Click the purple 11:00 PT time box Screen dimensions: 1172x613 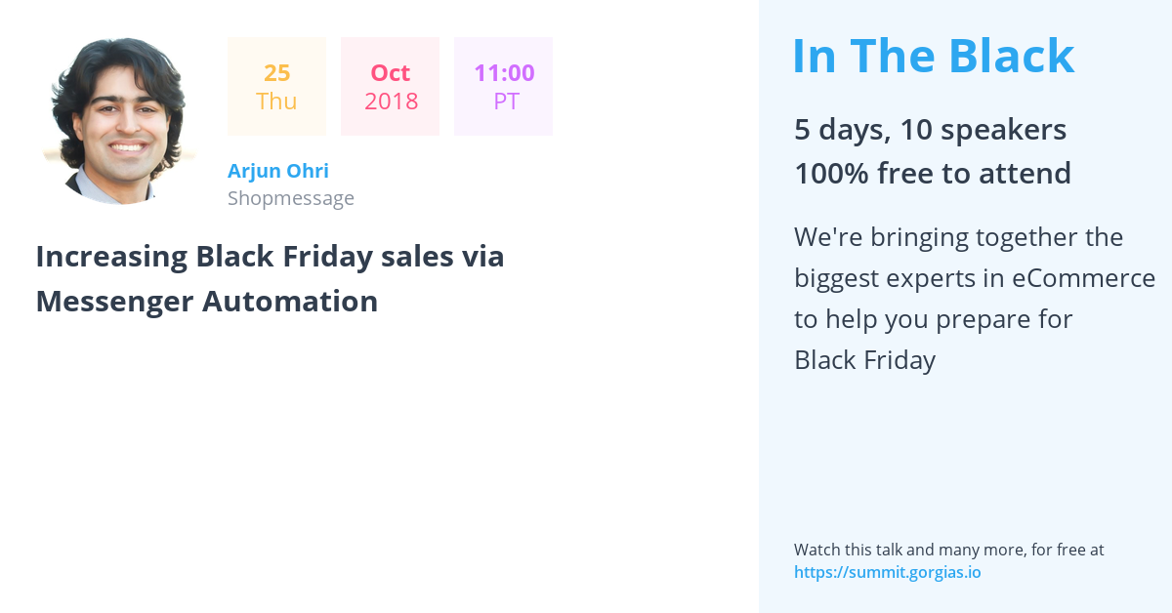504,87
